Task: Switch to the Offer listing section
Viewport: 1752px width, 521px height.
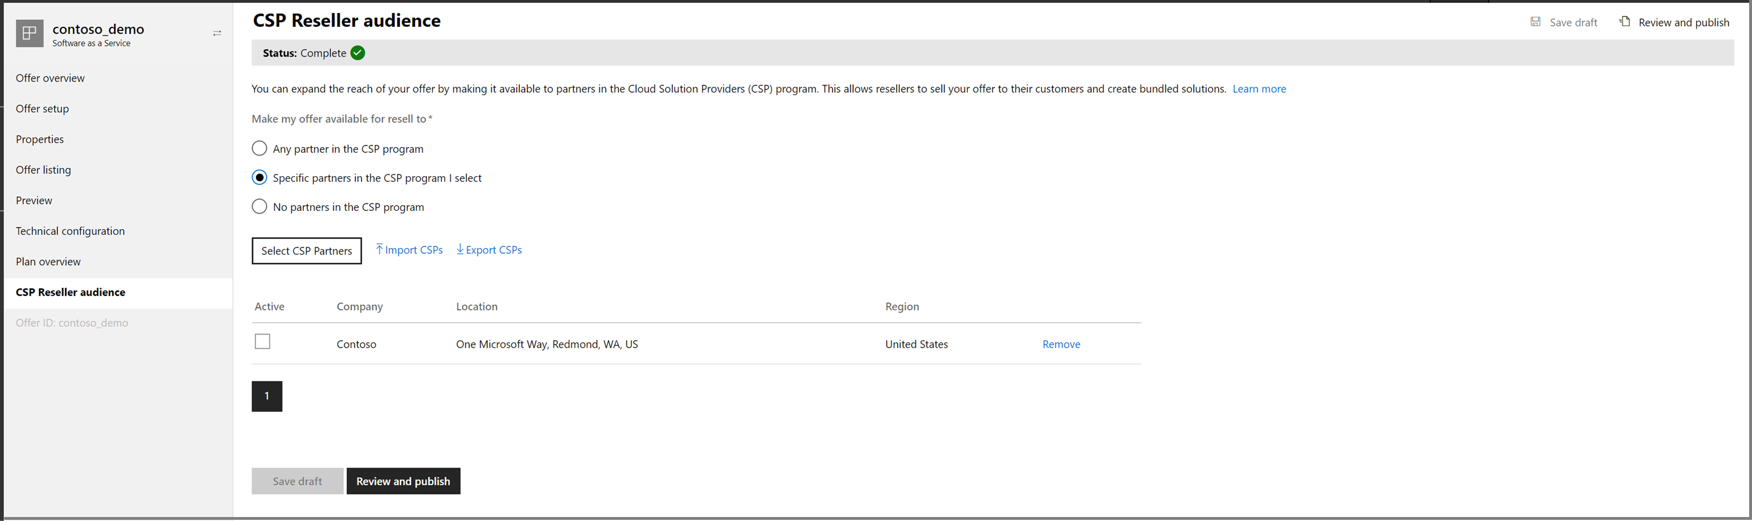Action: click(43, 169)
